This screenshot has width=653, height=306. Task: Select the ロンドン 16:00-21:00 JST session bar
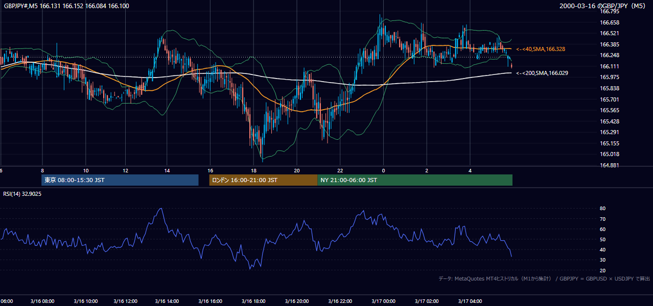point(263,180)
